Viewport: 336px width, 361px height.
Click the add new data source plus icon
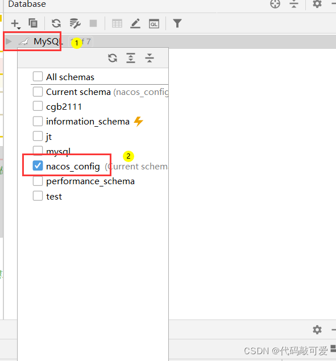coord(16,24)
